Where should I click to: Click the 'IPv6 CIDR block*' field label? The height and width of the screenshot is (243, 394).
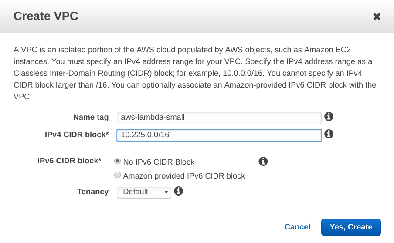pos(69,161)
